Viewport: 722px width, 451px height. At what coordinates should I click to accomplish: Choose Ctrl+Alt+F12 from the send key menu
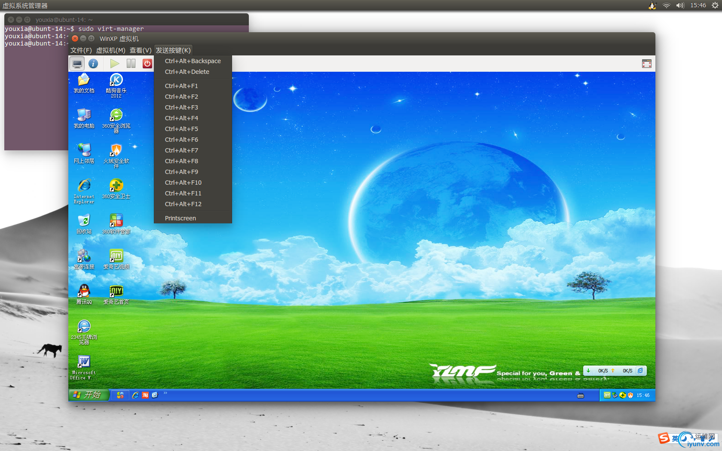193,204
